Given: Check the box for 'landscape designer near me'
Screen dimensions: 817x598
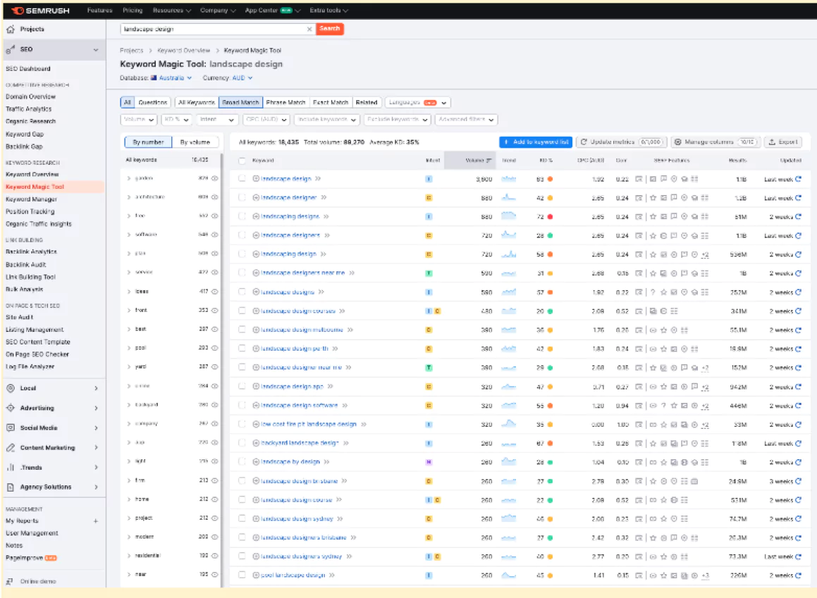Looking at the screenshot, I should pos(242,368).
